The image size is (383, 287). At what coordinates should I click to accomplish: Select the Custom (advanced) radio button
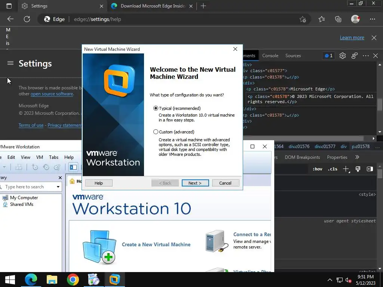pyautogui.click(x=156, y=132)
